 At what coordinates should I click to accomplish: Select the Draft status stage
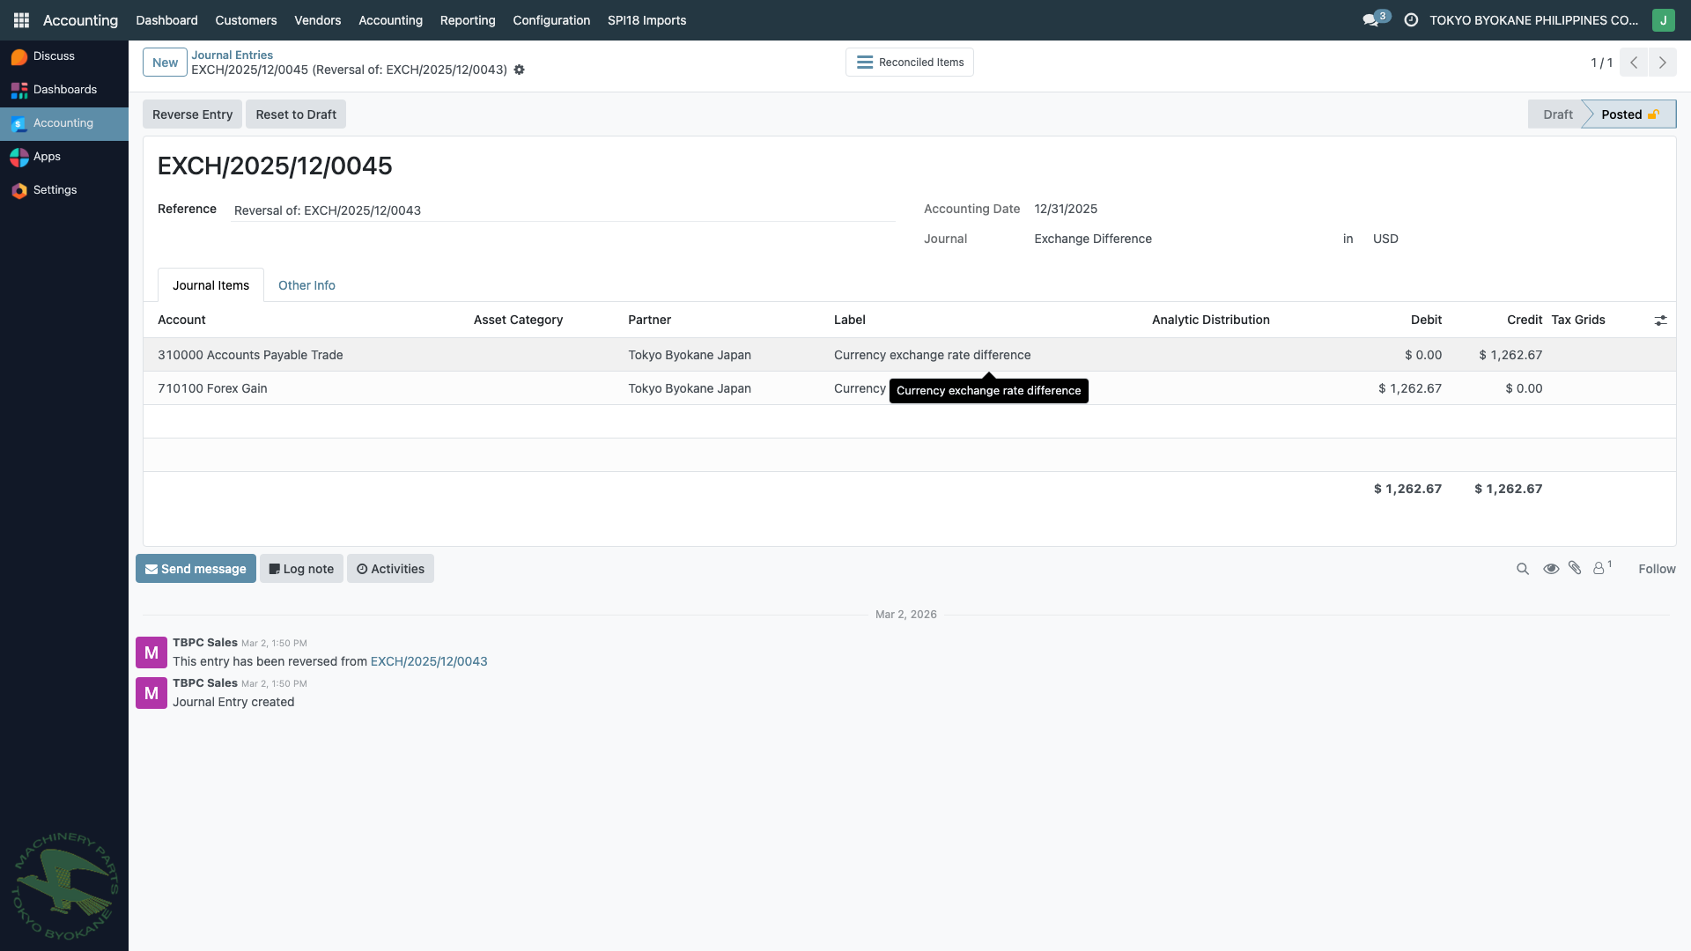pos(1557,114)
